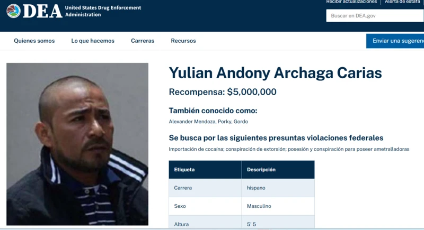This screenshot has width=424, height=230.
Task: Click the Descripción table column header
Action: (278, 170)
